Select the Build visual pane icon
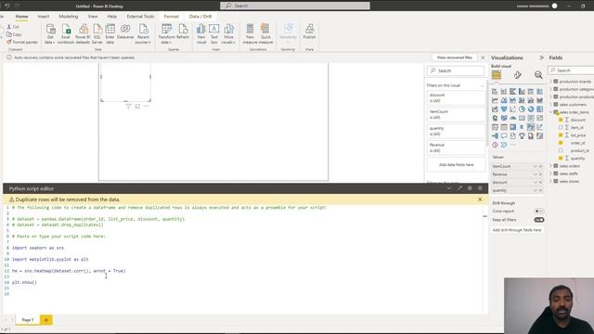 pos(497,74)
